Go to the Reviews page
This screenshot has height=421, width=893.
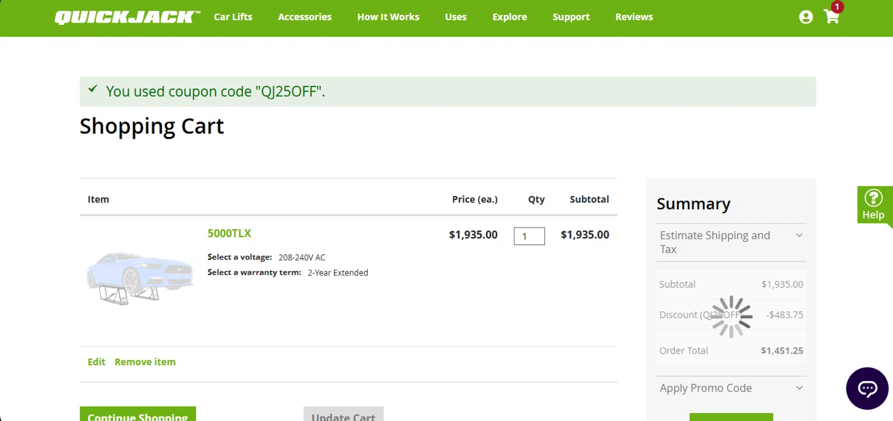tap(634, 17)
